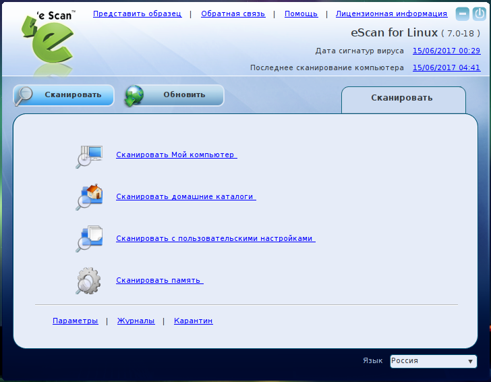Open the Журналы link
491x382 pixels.
click(136, 321)
